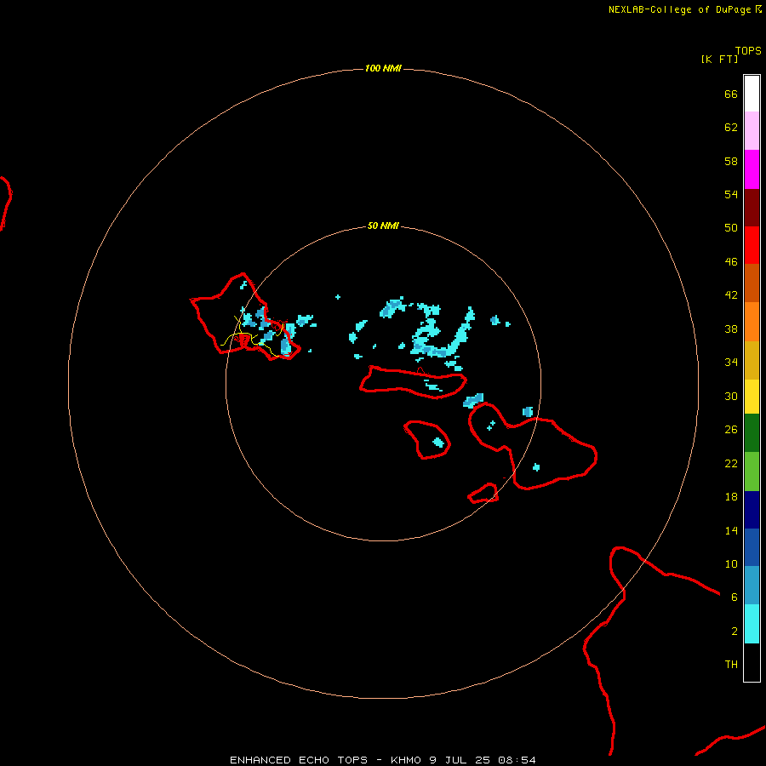The image size is (766, 766).
Task: Click the gold 34 kft legend swatch
Action: pyautogui.click(x=752, y=360)
